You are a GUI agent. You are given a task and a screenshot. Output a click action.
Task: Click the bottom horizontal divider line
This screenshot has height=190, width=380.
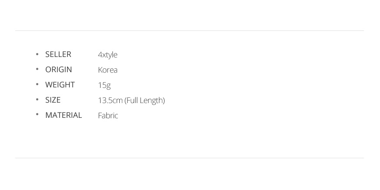[189, 158]
